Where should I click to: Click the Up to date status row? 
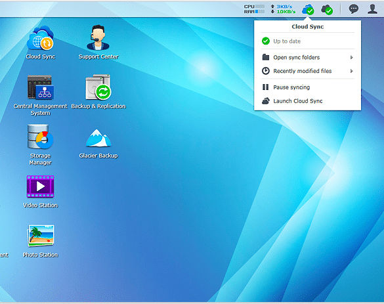click(308, 41)
